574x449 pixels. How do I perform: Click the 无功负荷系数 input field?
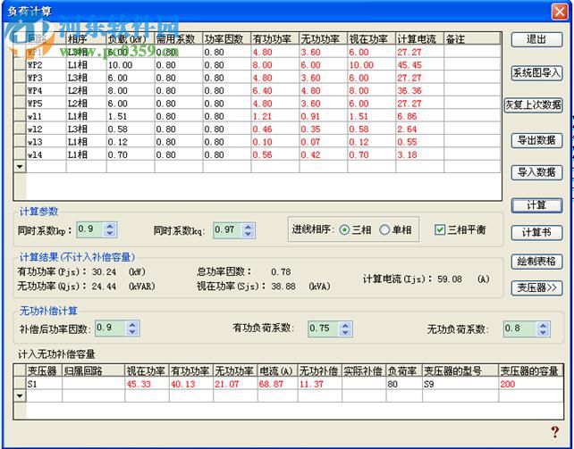click(520, 328)
